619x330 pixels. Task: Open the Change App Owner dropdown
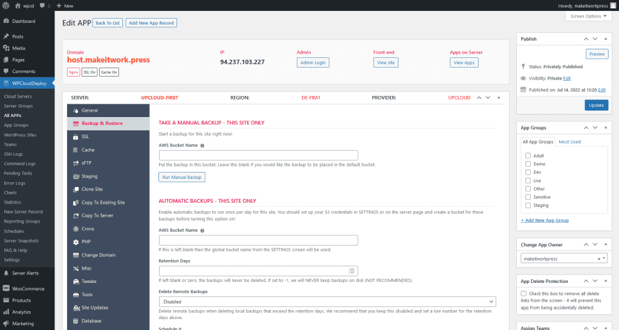tap(564, 259)
